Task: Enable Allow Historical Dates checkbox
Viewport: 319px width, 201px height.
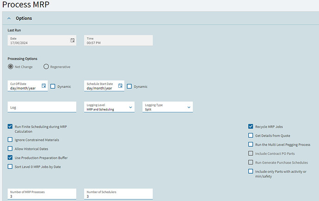Action: (10, 149)
